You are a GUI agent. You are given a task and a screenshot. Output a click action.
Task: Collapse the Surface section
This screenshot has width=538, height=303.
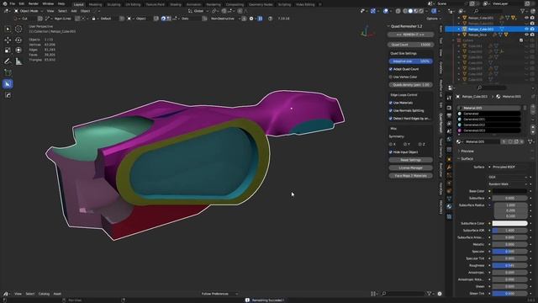(x=467, y=159)
